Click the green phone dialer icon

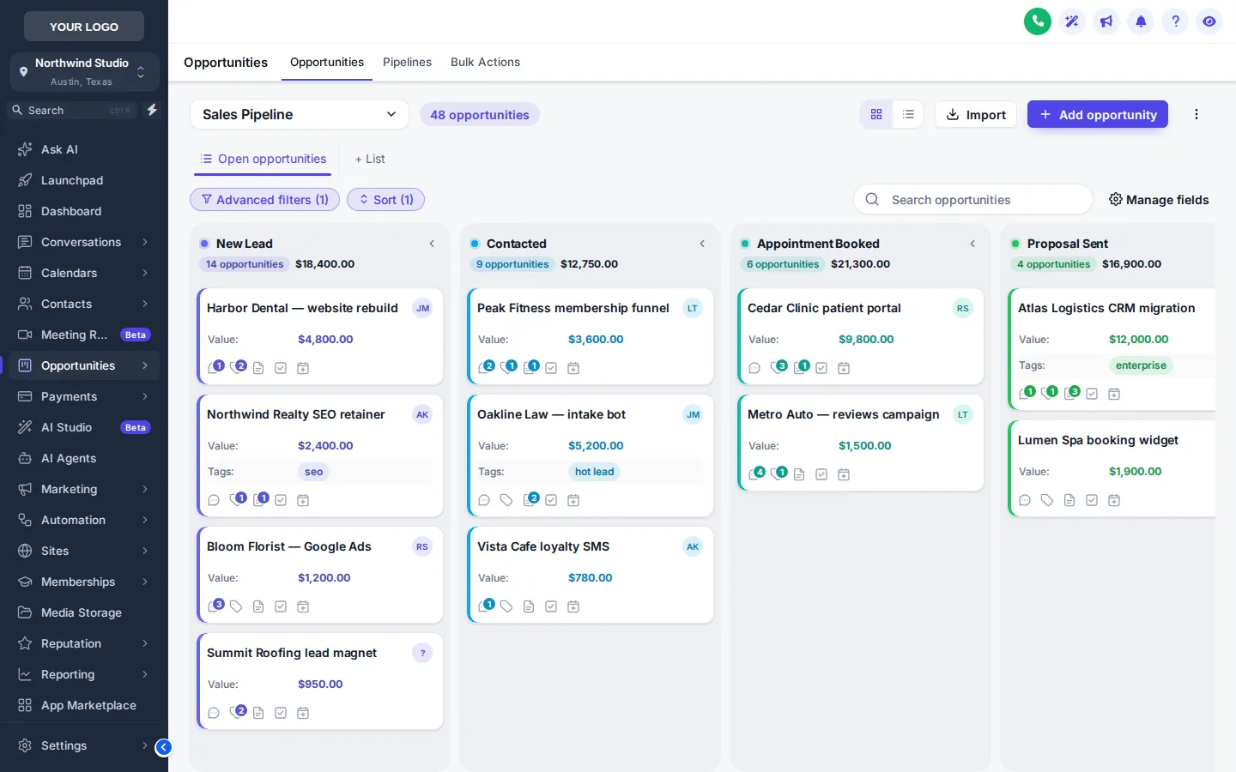pos(1038,21)
